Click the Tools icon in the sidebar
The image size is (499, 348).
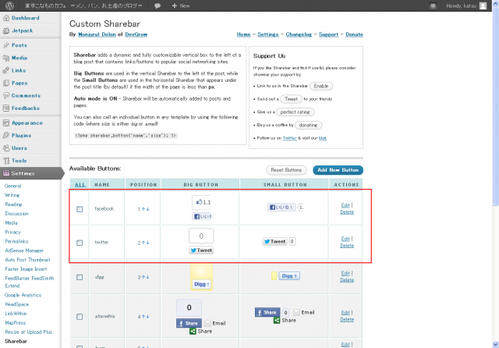(x=6, y=161)
